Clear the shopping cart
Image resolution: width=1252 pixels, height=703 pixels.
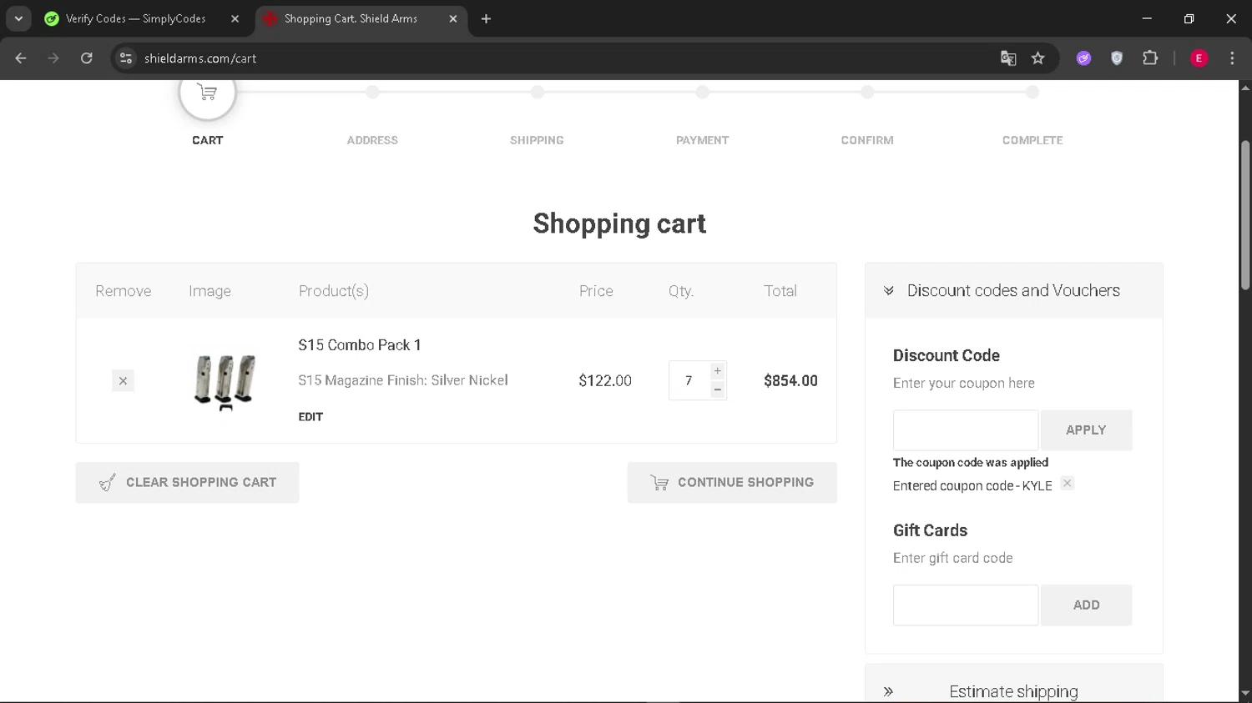click(x=188, y=483)
